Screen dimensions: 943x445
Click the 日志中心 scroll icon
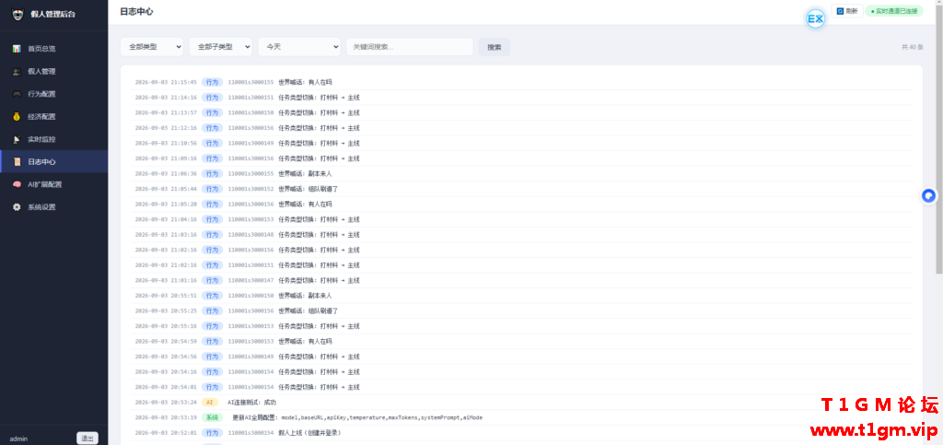coord(17,162)
